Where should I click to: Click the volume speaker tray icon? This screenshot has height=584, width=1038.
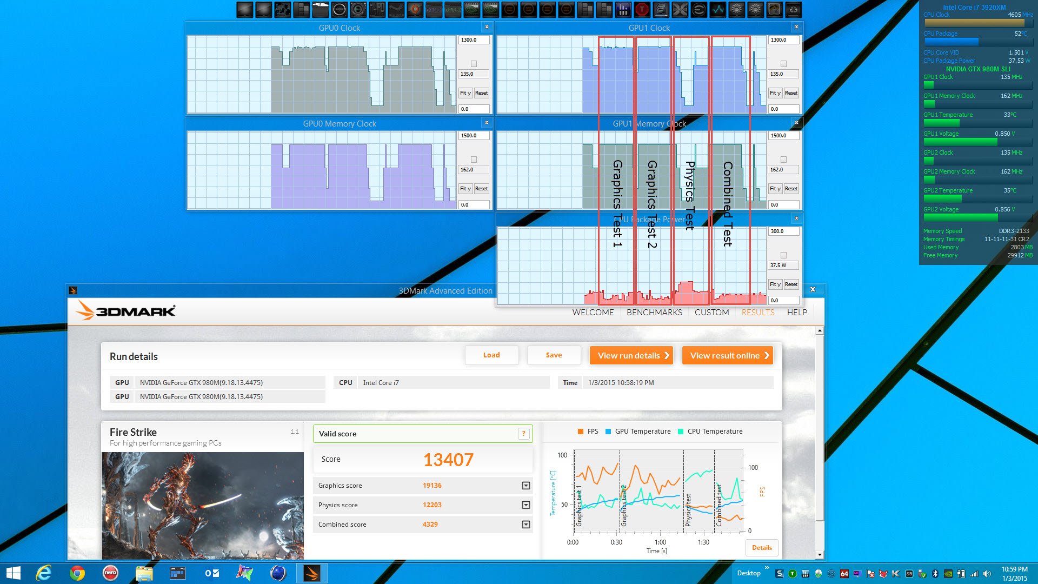point(987,574)
